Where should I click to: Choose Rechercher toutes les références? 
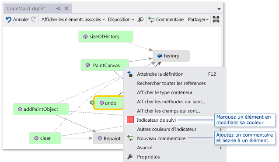(175, 83)
